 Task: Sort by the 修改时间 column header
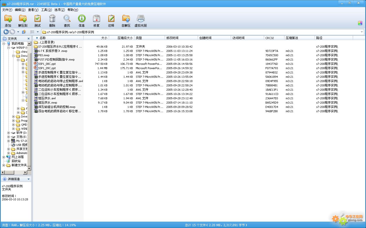(x=181, y=38)
